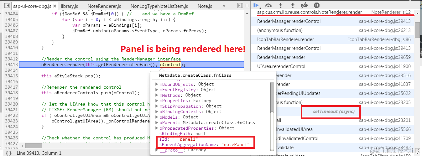Click this.aStyleStack.pop() on line 39415
The height and width of the screenshot is (156, 422).
pyautogui.click(x=71, y=76)
